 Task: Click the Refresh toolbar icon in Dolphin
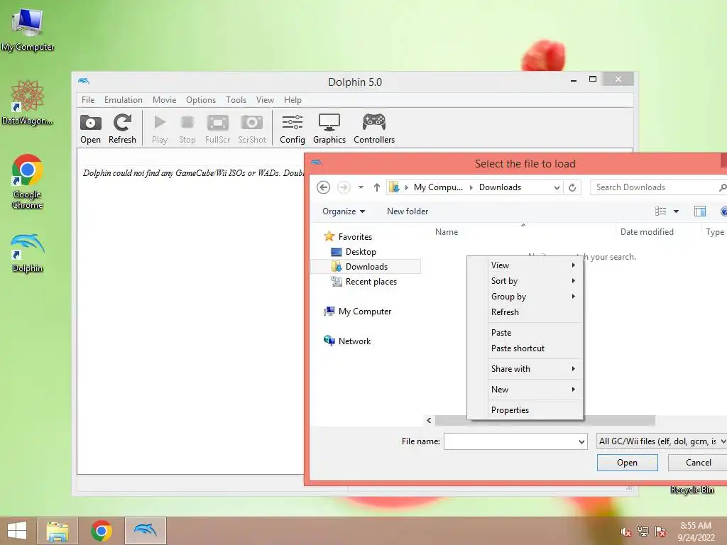click(122, 128)
